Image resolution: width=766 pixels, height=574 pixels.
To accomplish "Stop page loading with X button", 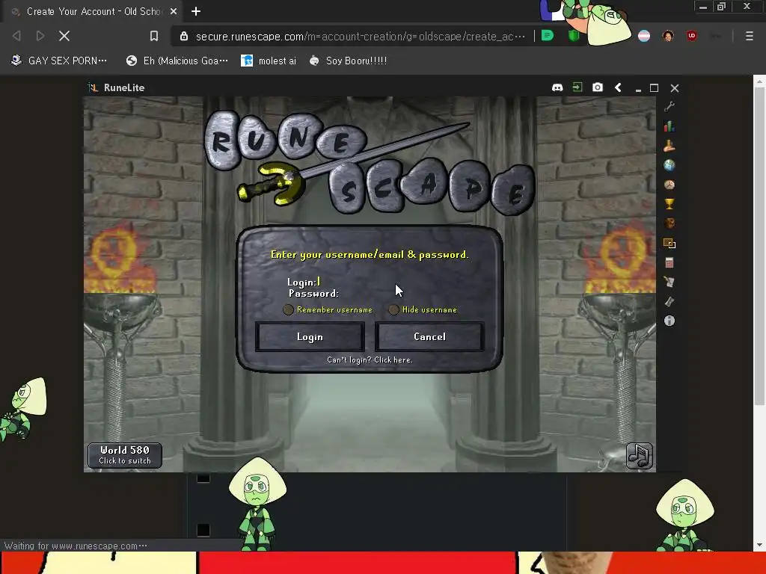I will (64, 36).
